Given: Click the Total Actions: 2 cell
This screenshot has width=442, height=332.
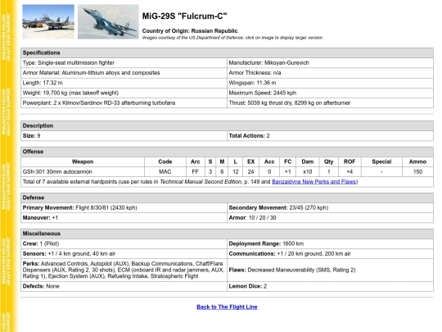Looking at the screenshot, I should coord(330,136).
